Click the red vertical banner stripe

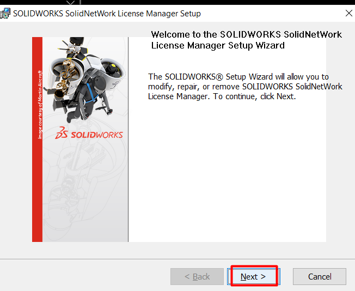coord(37,191)
